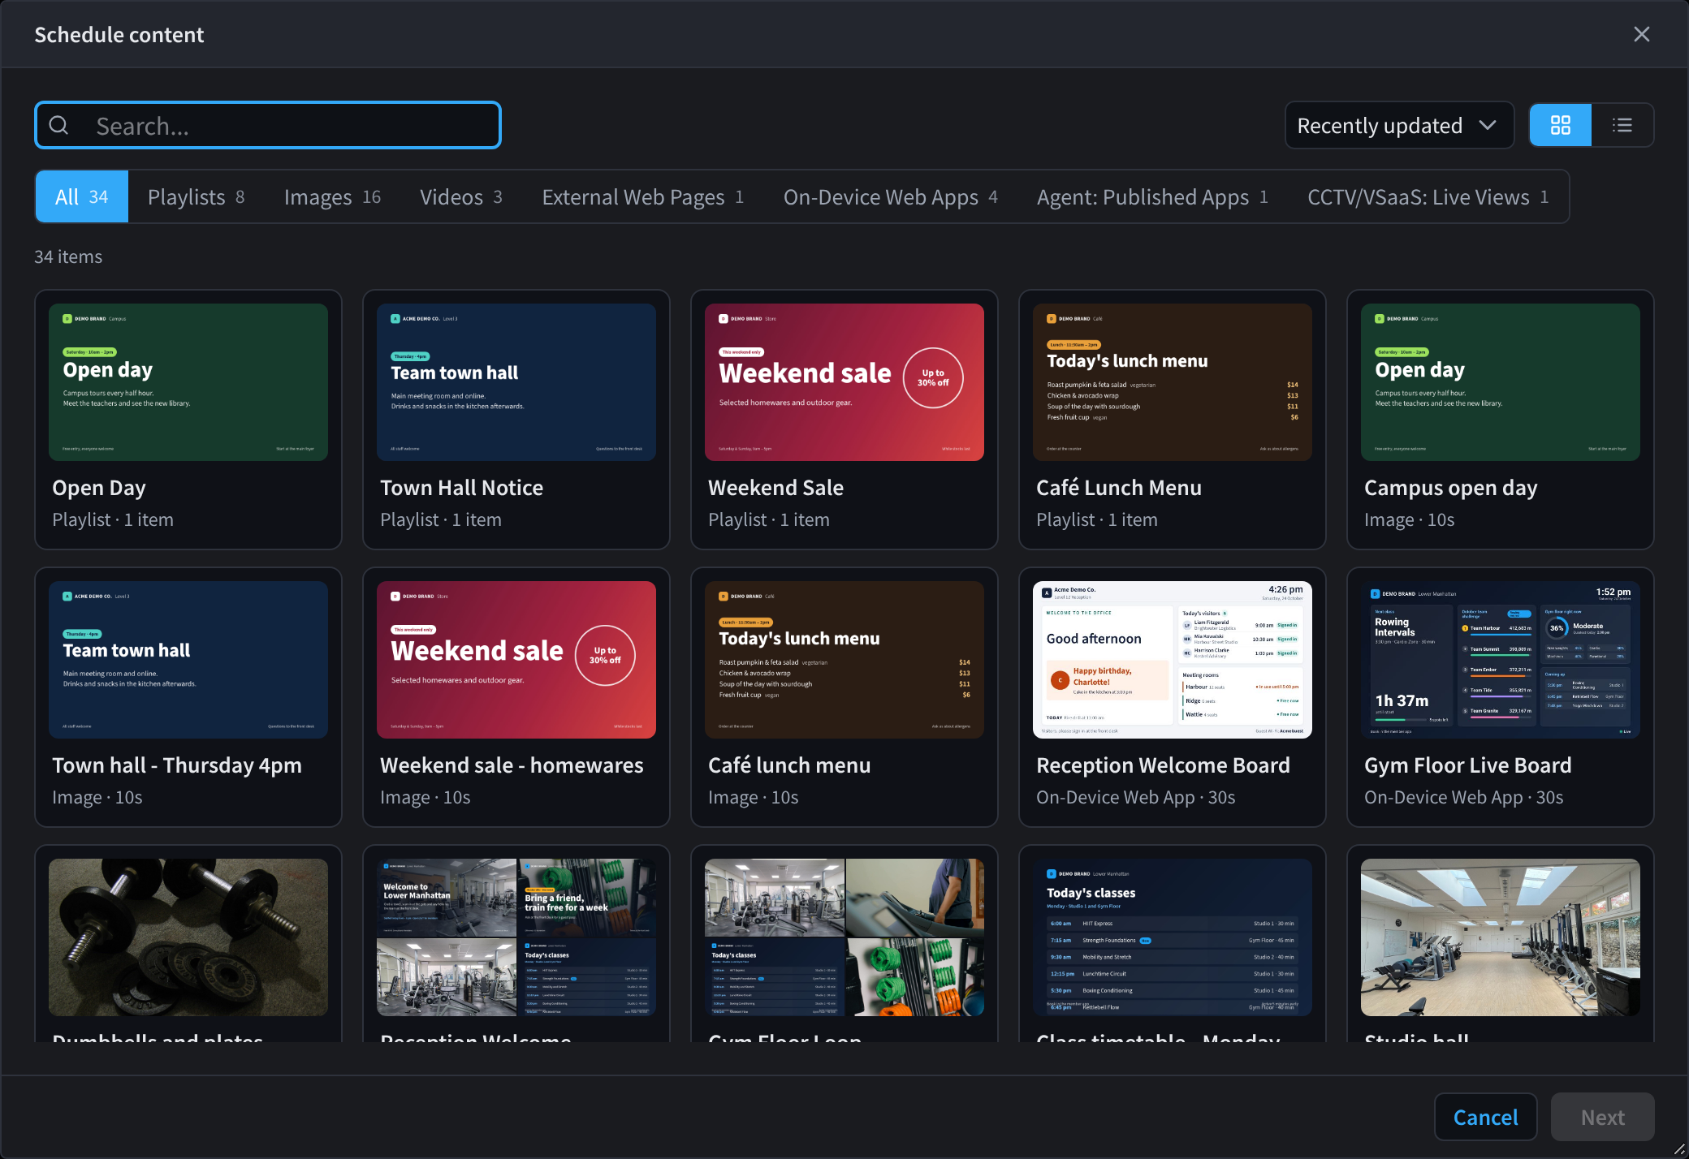Choose the Weekend Sale playlist thumbnail
Viewport: 1689px width, 1159px height.
tap(844, 382)
